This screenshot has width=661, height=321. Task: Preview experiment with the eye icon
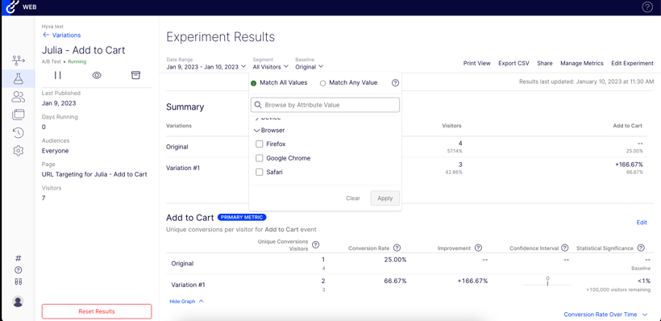tap(97, 75)
